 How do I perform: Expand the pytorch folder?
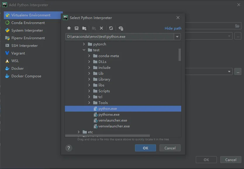pyautogui.click(x=84, y=44)
